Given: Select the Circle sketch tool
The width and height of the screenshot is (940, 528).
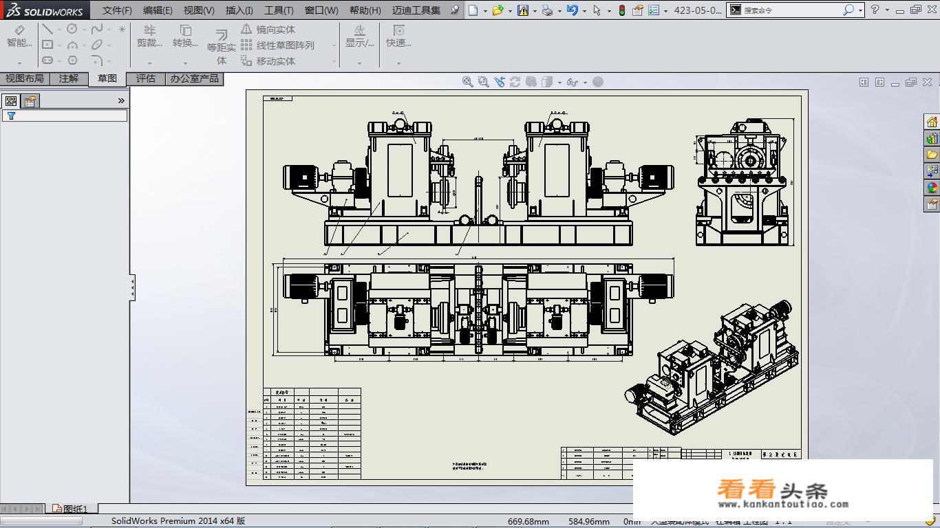Looking at the screenshot, I should [72, 29].
